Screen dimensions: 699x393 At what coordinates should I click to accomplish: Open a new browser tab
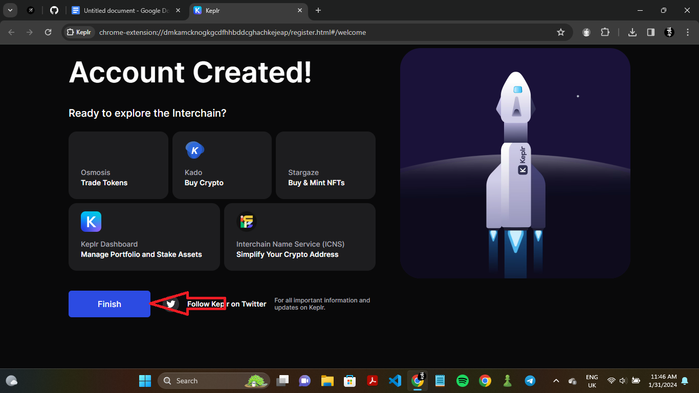(318, 10)
